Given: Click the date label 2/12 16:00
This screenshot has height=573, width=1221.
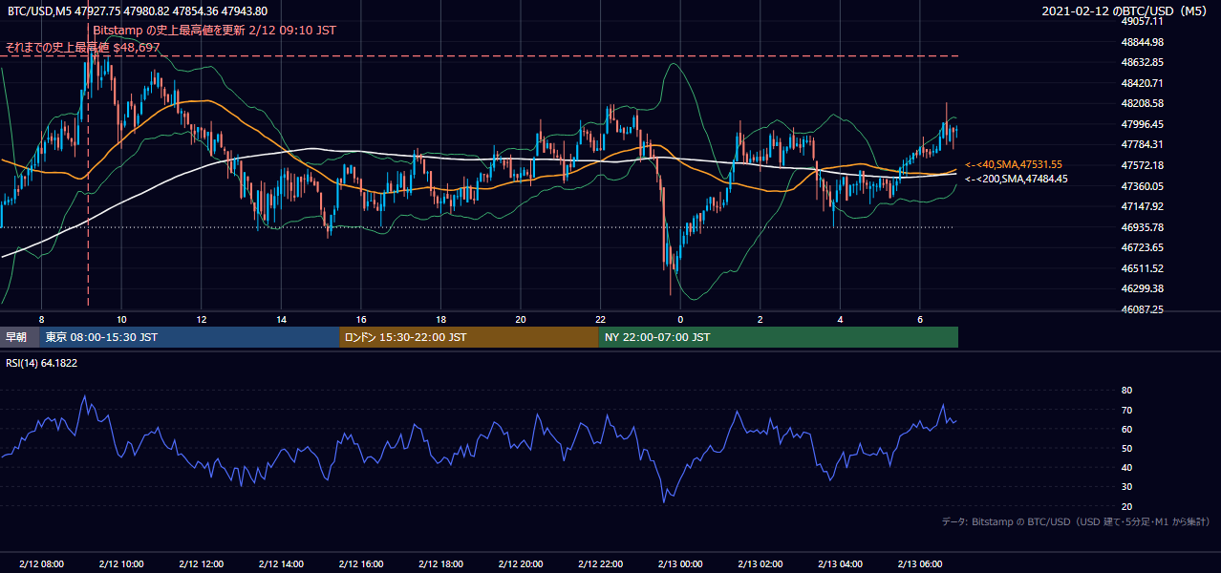Looking at the screenshot, I should [x=360, y=563].
